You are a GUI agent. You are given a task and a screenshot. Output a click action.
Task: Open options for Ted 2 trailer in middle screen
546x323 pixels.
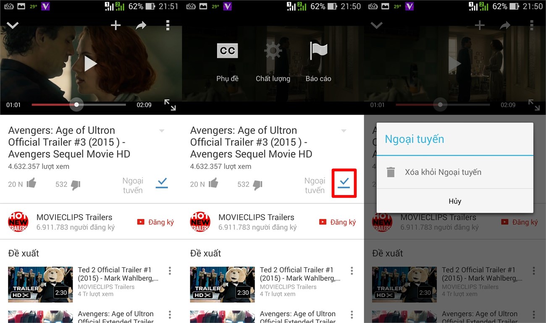coord(352,271)
